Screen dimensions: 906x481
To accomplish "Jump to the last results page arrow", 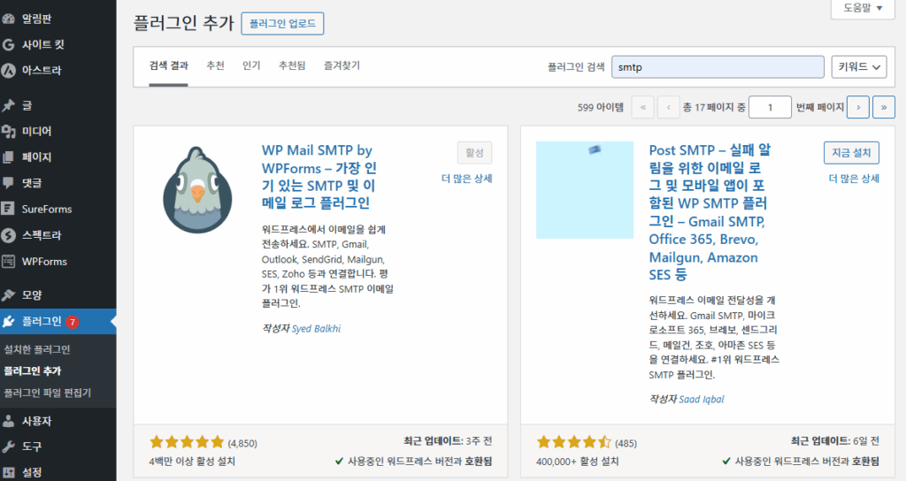I will 884,107.
